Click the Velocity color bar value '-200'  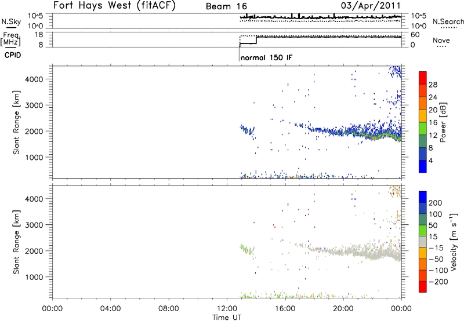(438, 282)
